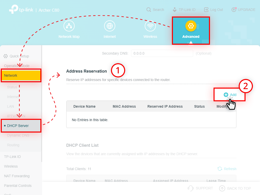Open the SUPPORT icon at the bottom
Image resolution: width=260 pixels, height=195 pixels.
pos(190,188)
